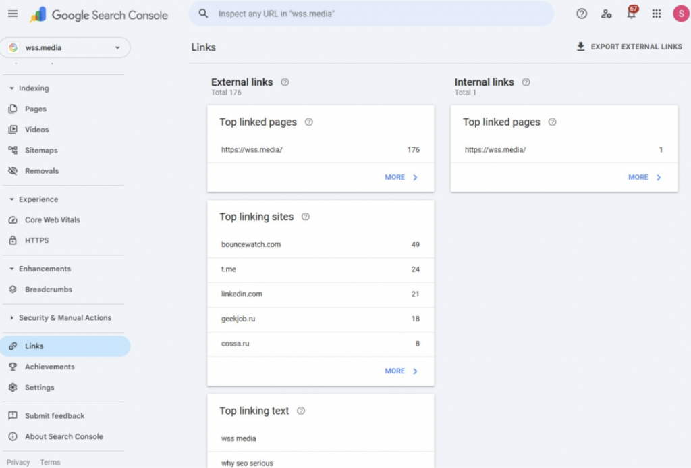Click the Achievements trophy icon
Screen dimensions: 691x468
[x=13, y=367]
